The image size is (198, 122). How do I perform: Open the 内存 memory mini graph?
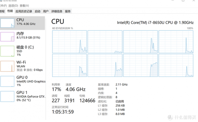pyautogui.click(x=7, y=37)
